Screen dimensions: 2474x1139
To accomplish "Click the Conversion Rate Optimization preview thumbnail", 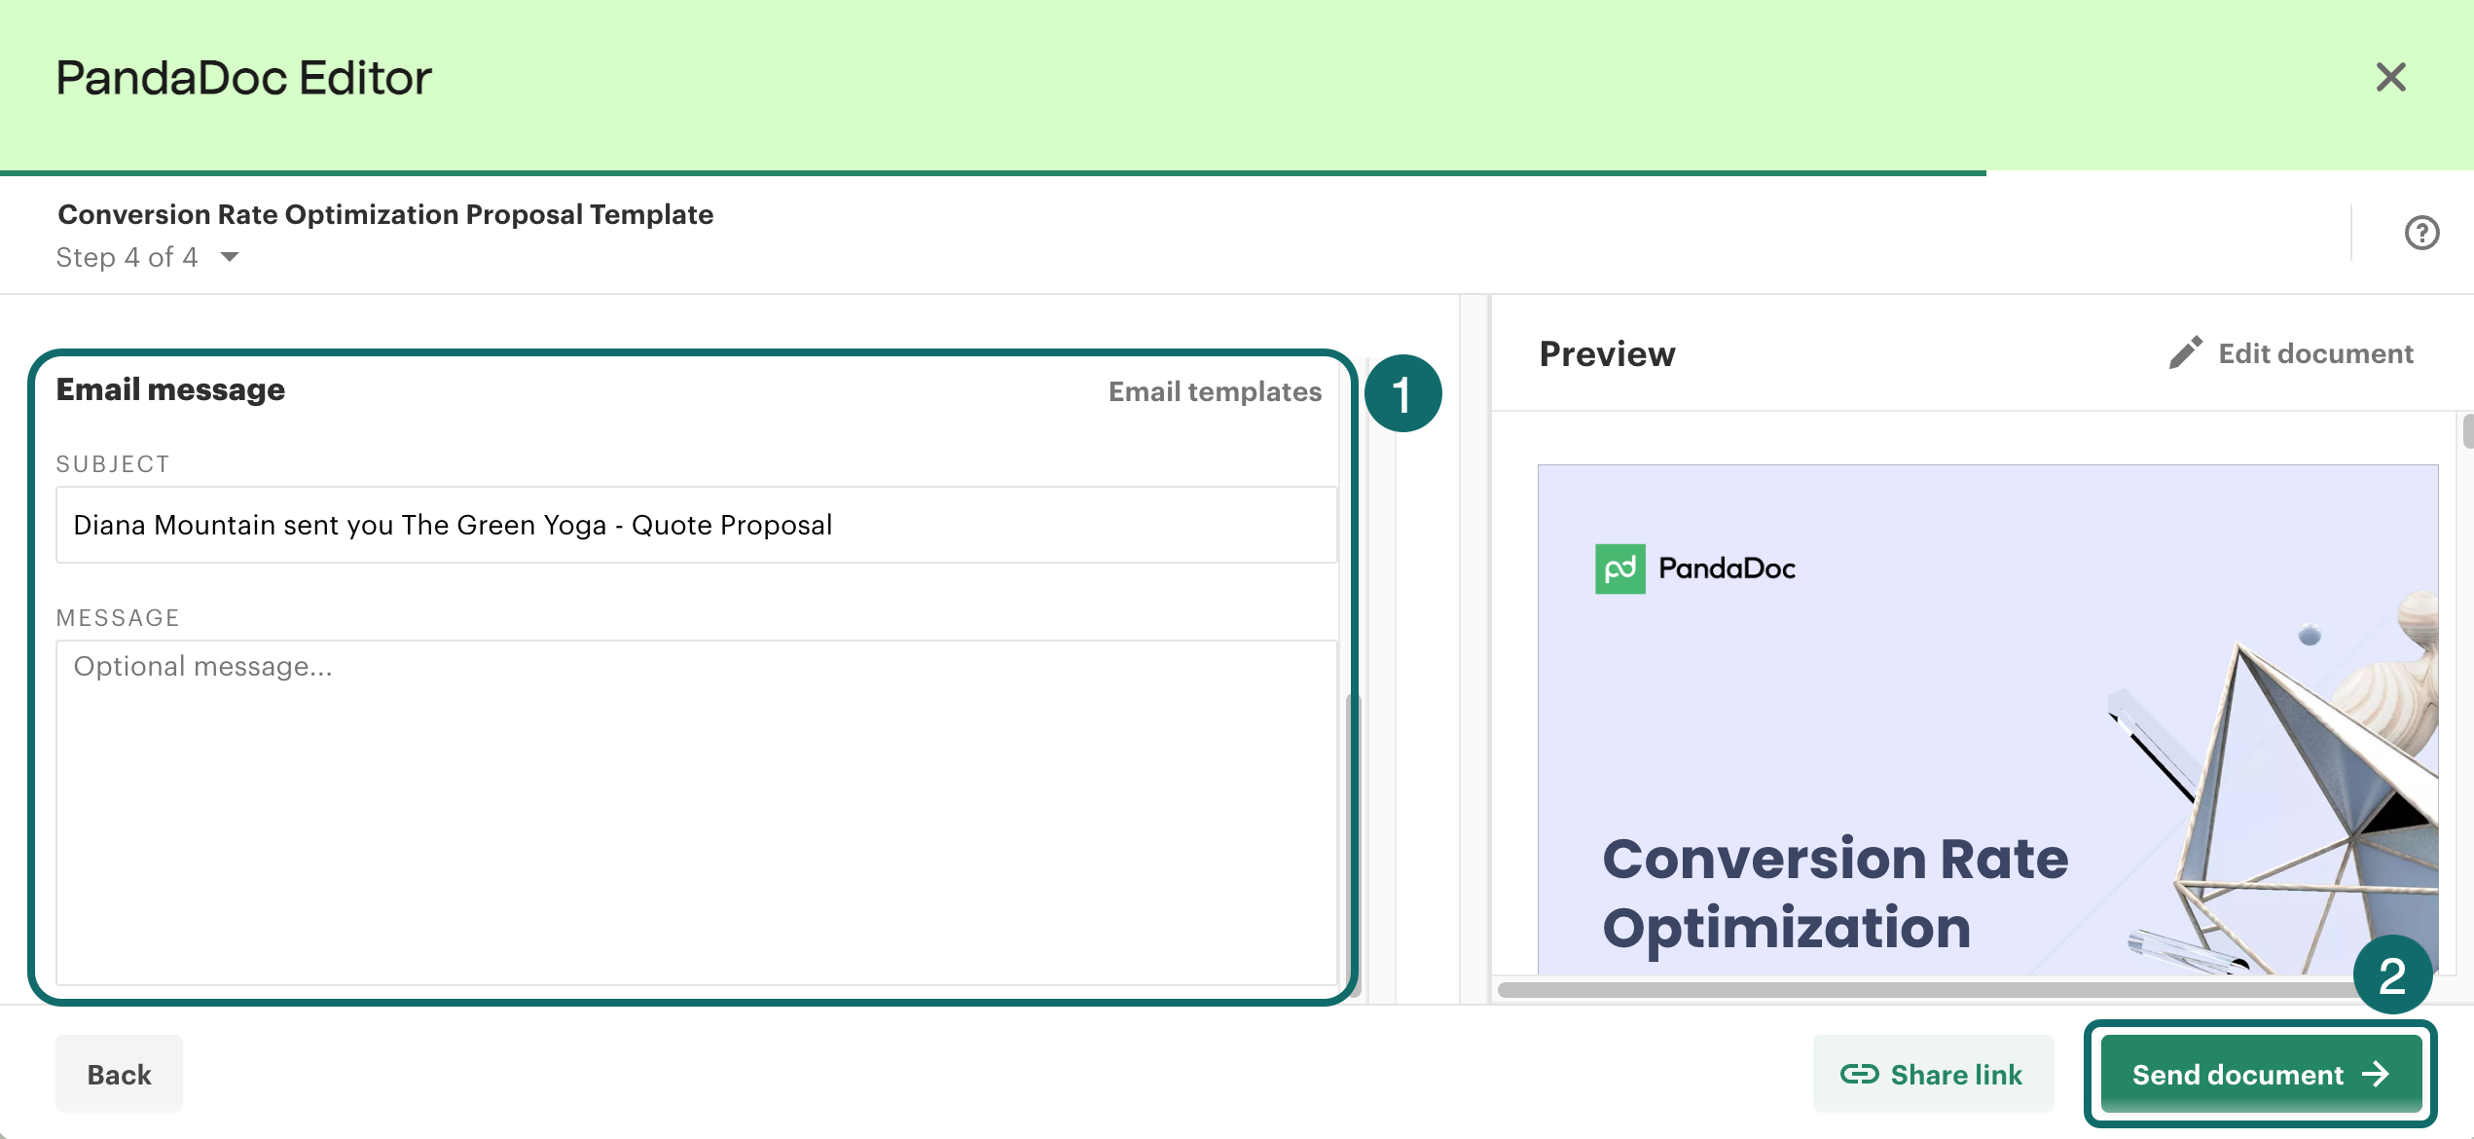I will [1985, 720].
